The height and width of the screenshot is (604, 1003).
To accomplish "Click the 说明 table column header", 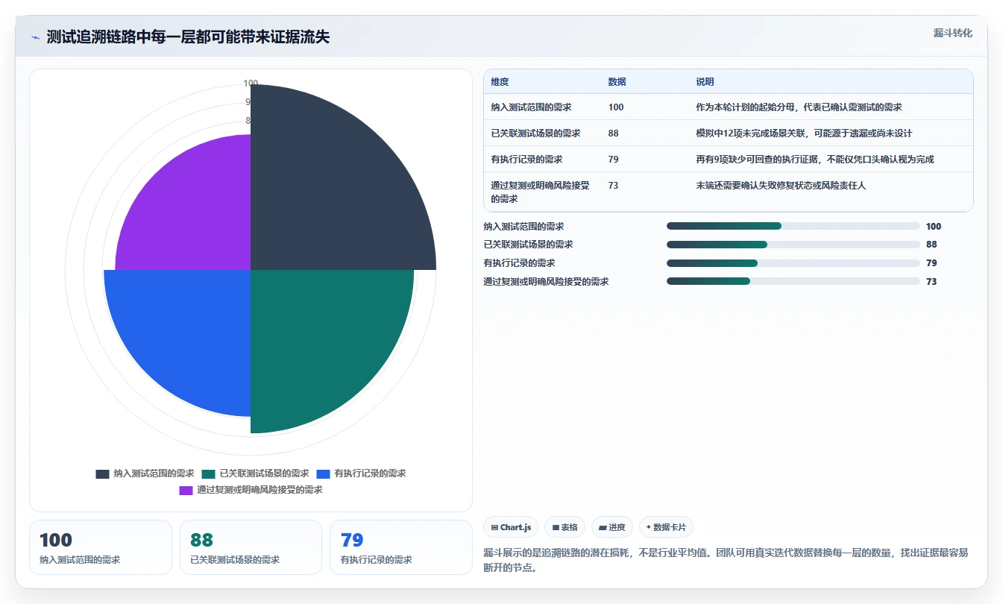I will tap(705, 82).
